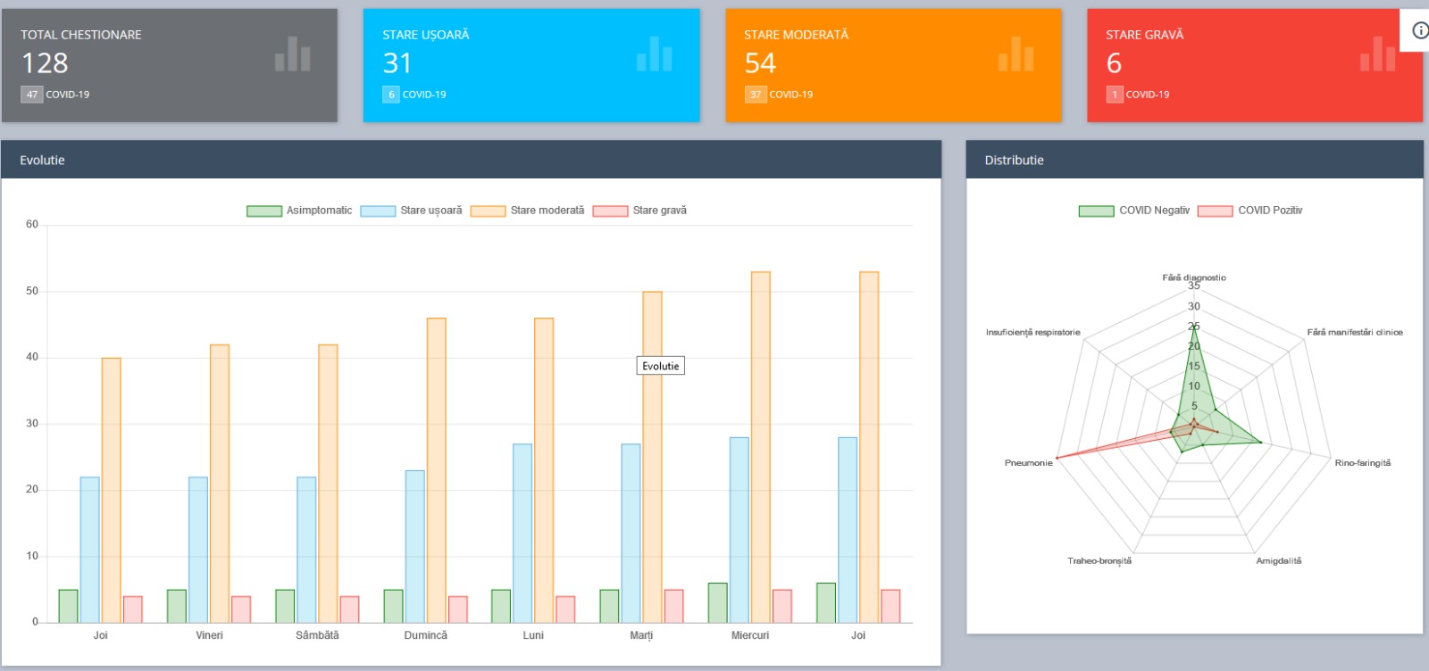Click the 37 COVID-19 badge on orange card
Screen dimensions: 1429x671
tap(779, 95)
